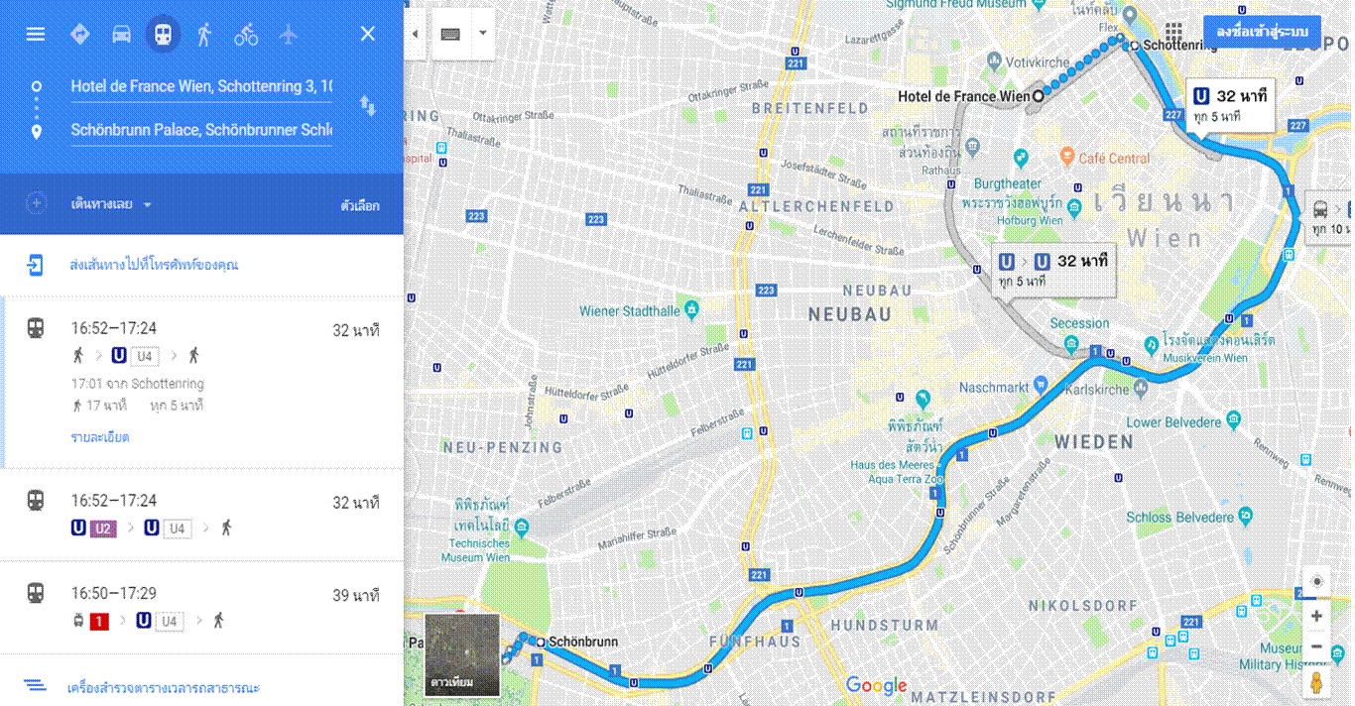
Task: Select driving travel mode
Action: click(x=121, y=34)
